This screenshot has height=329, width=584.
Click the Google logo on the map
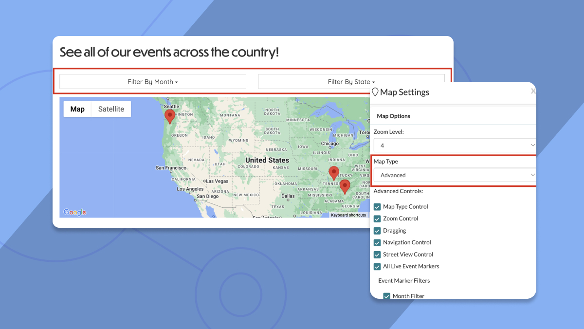coord(74,212)
